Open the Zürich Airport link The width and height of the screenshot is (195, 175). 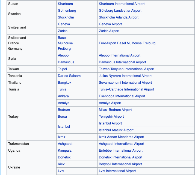[109, 31]
